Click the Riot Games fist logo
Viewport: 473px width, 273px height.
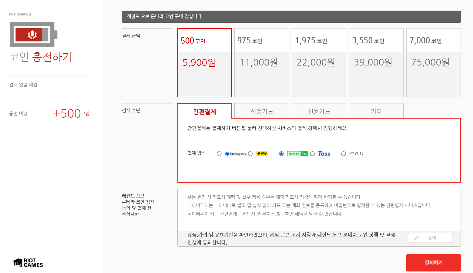click(x=18, y=262)
